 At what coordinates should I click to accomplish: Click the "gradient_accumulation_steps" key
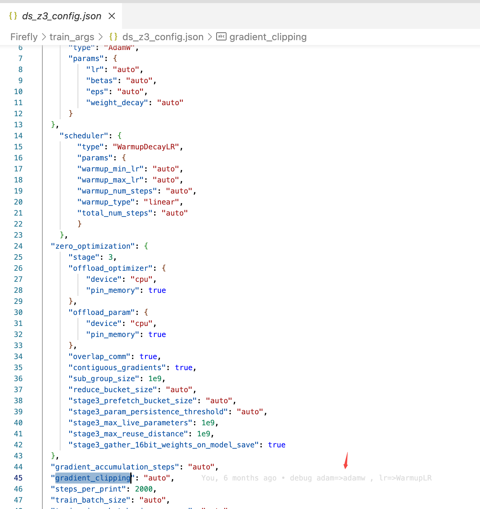[115, 467]
